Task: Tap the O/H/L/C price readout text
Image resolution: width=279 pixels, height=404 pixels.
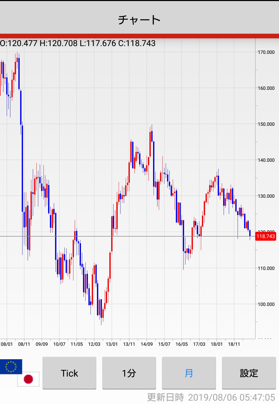Action: (78, 43)
